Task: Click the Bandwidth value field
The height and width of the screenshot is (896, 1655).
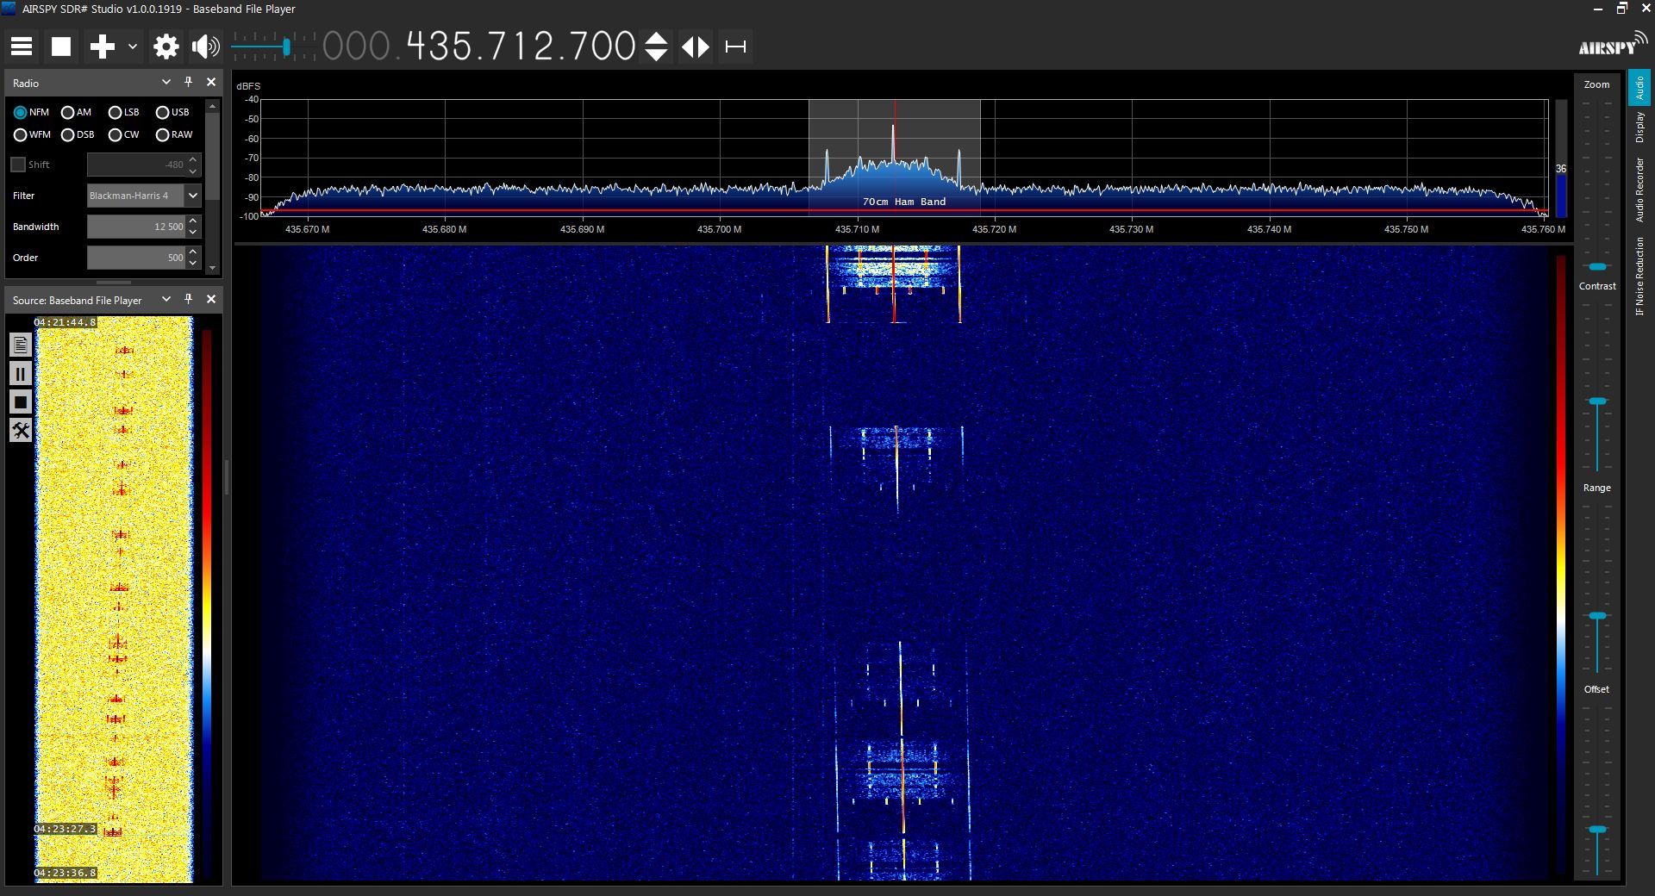Action: 136,227
